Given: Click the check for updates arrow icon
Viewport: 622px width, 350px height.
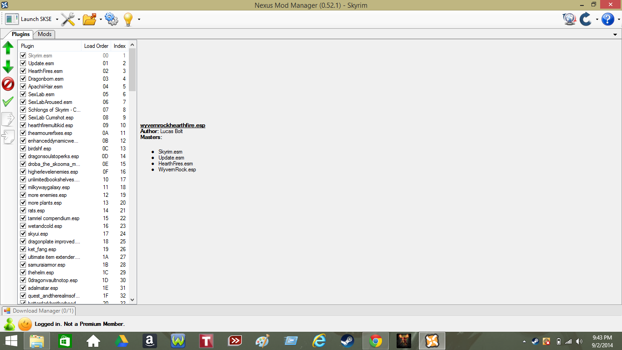Looking at the screenshot, I should click(586, 19).
